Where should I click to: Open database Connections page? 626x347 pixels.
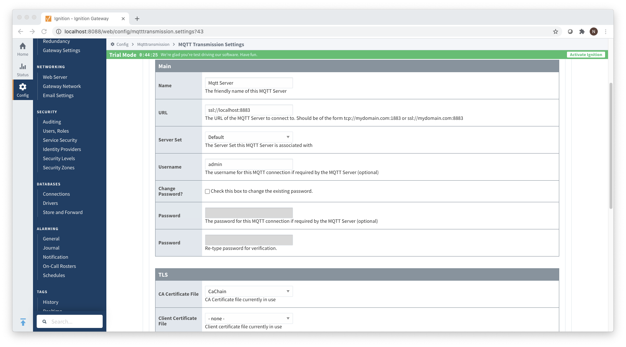click(x=56, y=194)
